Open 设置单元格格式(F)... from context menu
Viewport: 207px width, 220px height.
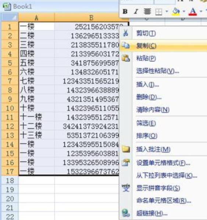point(163,163)
